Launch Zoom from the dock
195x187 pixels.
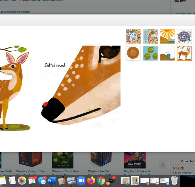click(x=81, y=181)
